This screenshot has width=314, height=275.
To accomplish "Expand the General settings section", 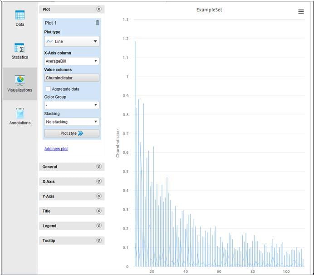I will (x=72, y=167).
